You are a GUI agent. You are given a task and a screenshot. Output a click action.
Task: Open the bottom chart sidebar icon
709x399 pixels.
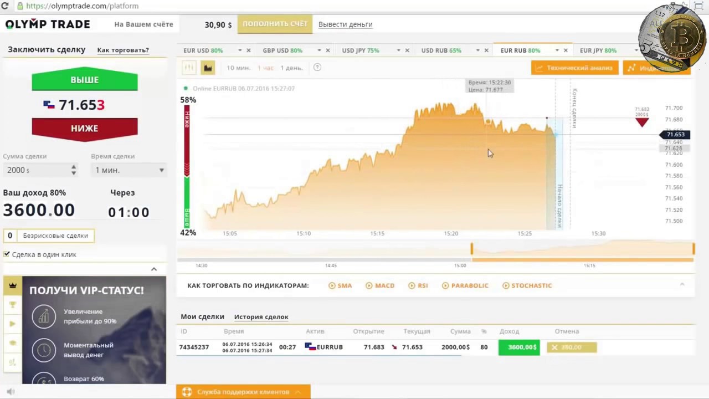click(x=13, y=361)
